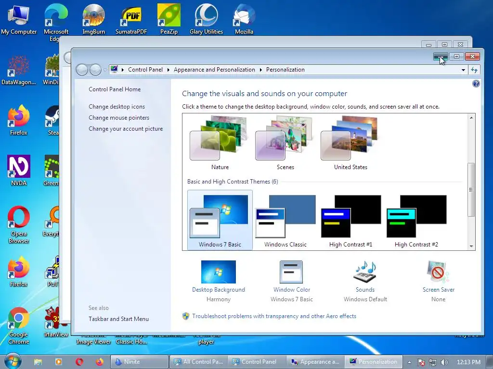Click the theme list scroll-down arrow
Viewport: 493px width, 369px height.
471,246
